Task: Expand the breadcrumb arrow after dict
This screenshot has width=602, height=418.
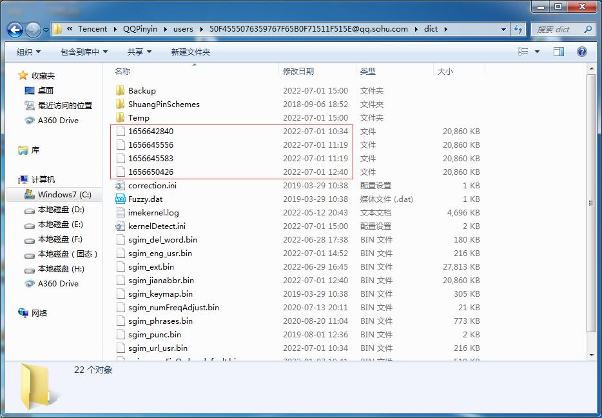Action: tap(445, 29)
